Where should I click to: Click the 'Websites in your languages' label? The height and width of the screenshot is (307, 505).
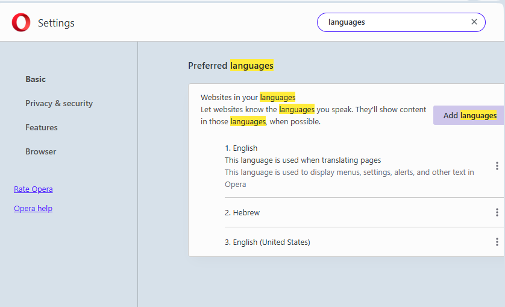(248, 97)
